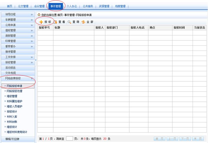Click the plus icon for 报修
Viewport: 208px width, 143px height.
(x=41, y=22)
